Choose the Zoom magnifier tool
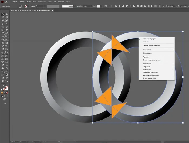Screen dimensions: 189x143 click(7, 81)
